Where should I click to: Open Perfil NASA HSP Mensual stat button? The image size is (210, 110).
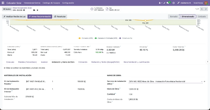coord(97,9)
